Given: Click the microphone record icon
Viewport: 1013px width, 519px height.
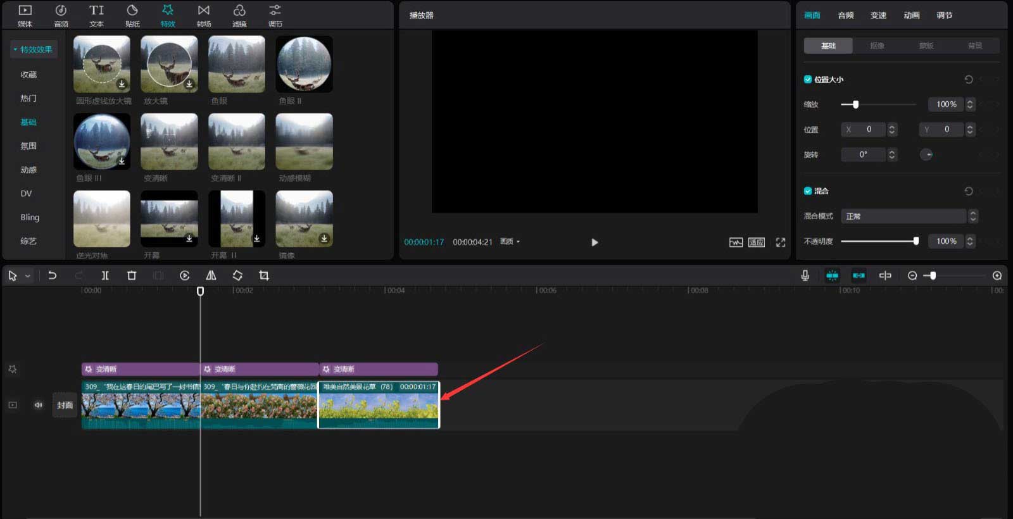Looking at the screenshot, I should [x=805, y=275].
